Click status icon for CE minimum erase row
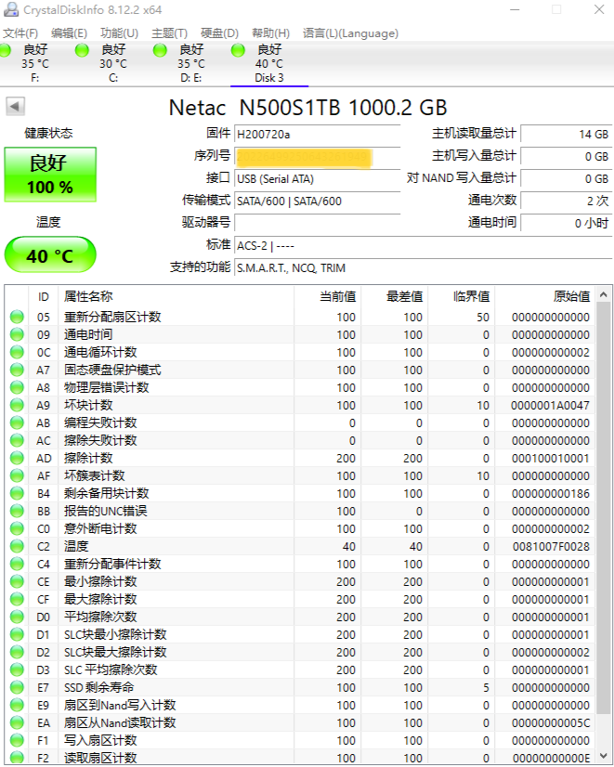 [x=17, y=581]
